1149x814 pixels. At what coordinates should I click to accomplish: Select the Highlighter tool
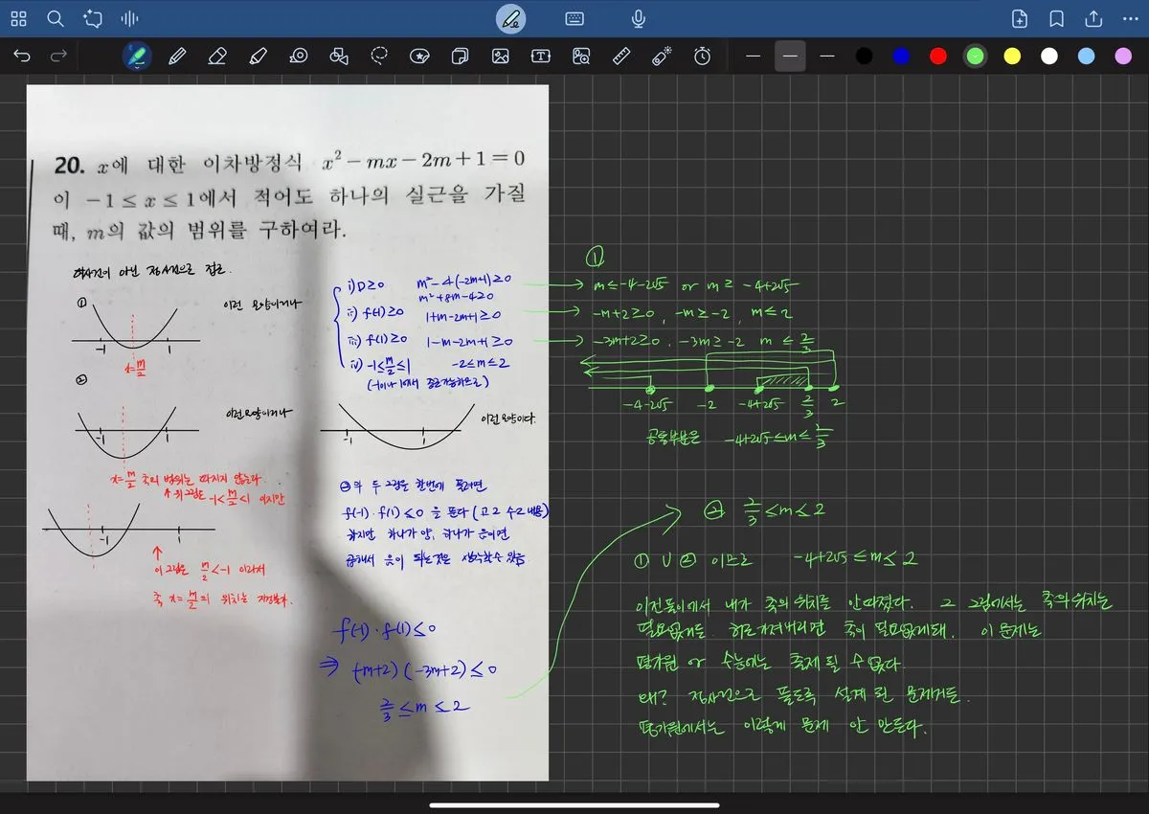point(258,57)
